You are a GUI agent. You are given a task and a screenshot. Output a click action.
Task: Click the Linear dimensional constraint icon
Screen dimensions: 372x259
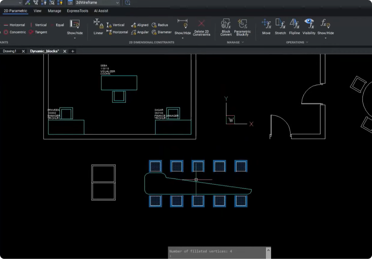tap(98, 26)
